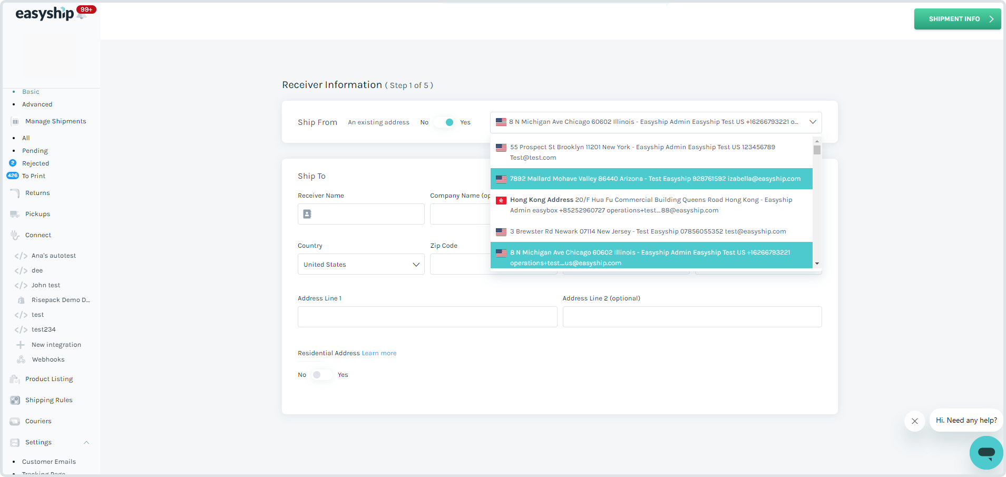1006x477 pixels.
Task: Open the To Print shipments list
Action: 34,176
